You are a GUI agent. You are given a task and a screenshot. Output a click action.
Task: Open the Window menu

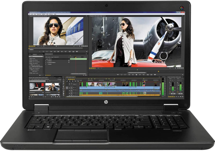51,14
